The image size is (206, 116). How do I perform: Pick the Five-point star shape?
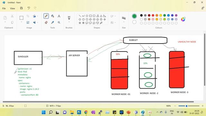pos(80,23)
